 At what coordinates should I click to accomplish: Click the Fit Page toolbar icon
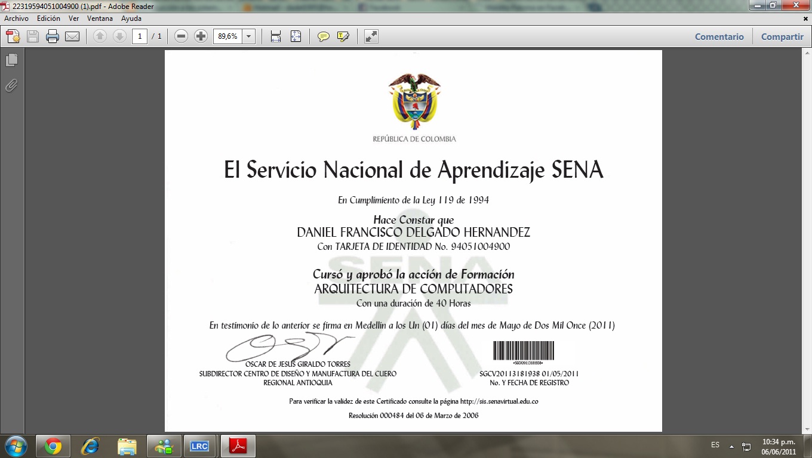click(296, 36)
